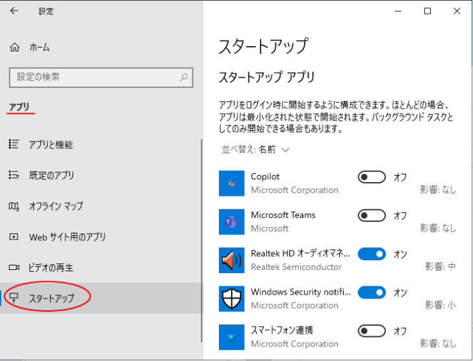Viewport: 473px width, 361px height.
Task: Click the Copilot app icon
Action: point(231,183)
